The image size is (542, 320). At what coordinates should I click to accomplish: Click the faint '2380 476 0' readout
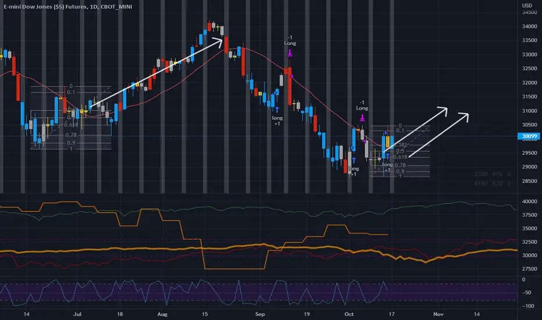pyautogui.click(x=492, y=174)
